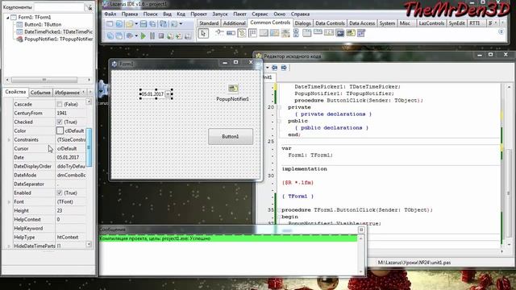This screenshot has height=290, width=516.
Task: Click the Jump Back arrow in source editor
Action: pyautogui.click(x=274, y=68)
